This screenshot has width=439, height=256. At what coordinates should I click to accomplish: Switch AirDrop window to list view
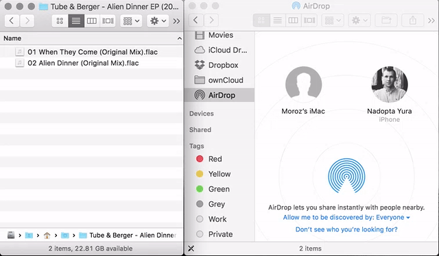point(277,20)
